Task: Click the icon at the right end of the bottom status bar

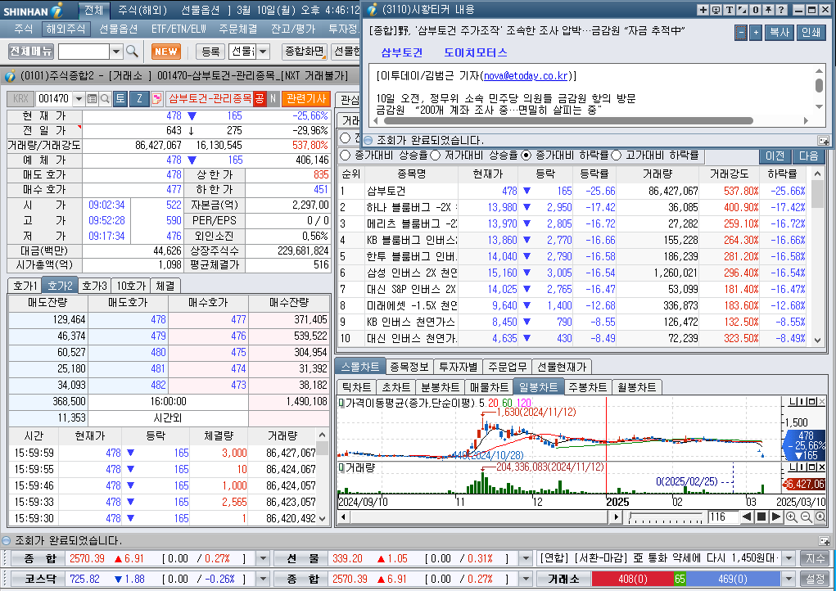Action: (824, 540)
